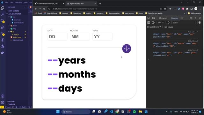Screen dimensions: 204x115
Task: Show more DevTools tabs with double chevron
Action: 182,18
